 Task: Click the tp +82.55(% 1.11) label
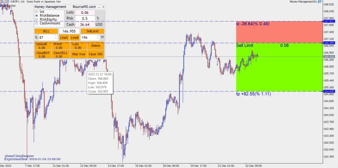(253, 94)
